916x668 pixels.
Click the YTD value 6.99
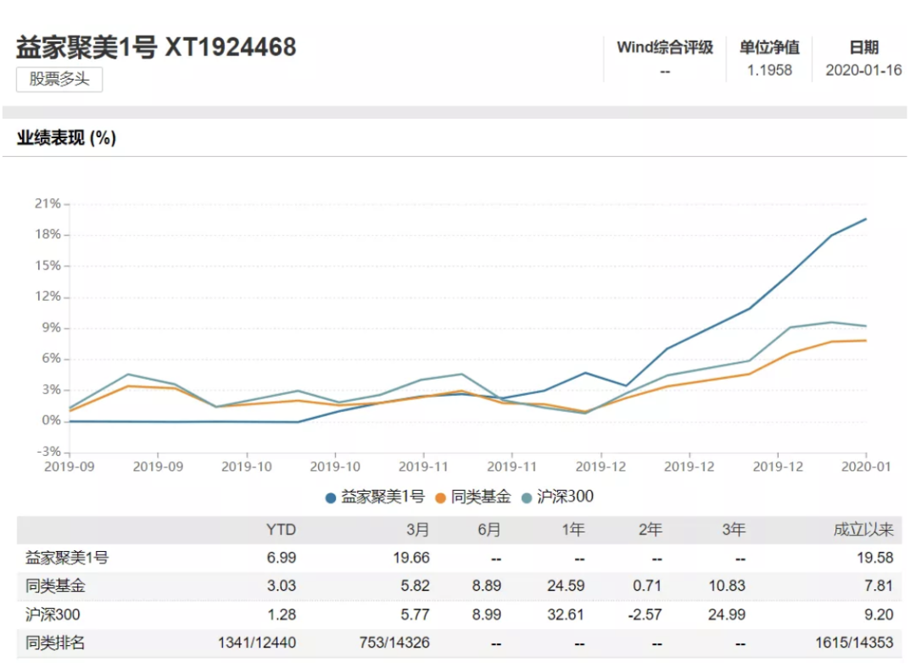tap(282, 558)
